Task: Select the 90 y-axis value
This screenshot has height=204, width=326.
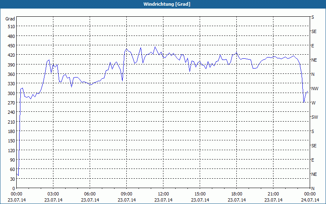Action: click(13, 160)
